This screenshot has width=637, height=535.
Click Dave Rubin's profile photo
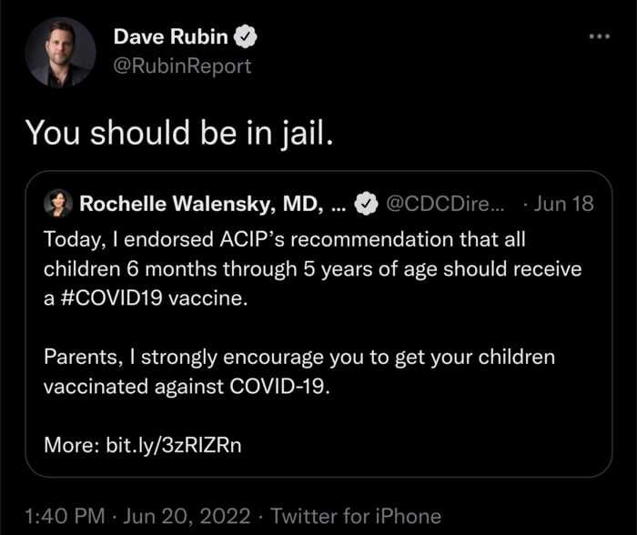pyautogui.click(x=60, y=52)
